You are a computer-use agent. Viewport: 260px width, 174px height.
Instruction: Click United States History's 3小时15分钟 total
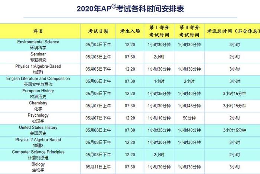pos(235,130)
